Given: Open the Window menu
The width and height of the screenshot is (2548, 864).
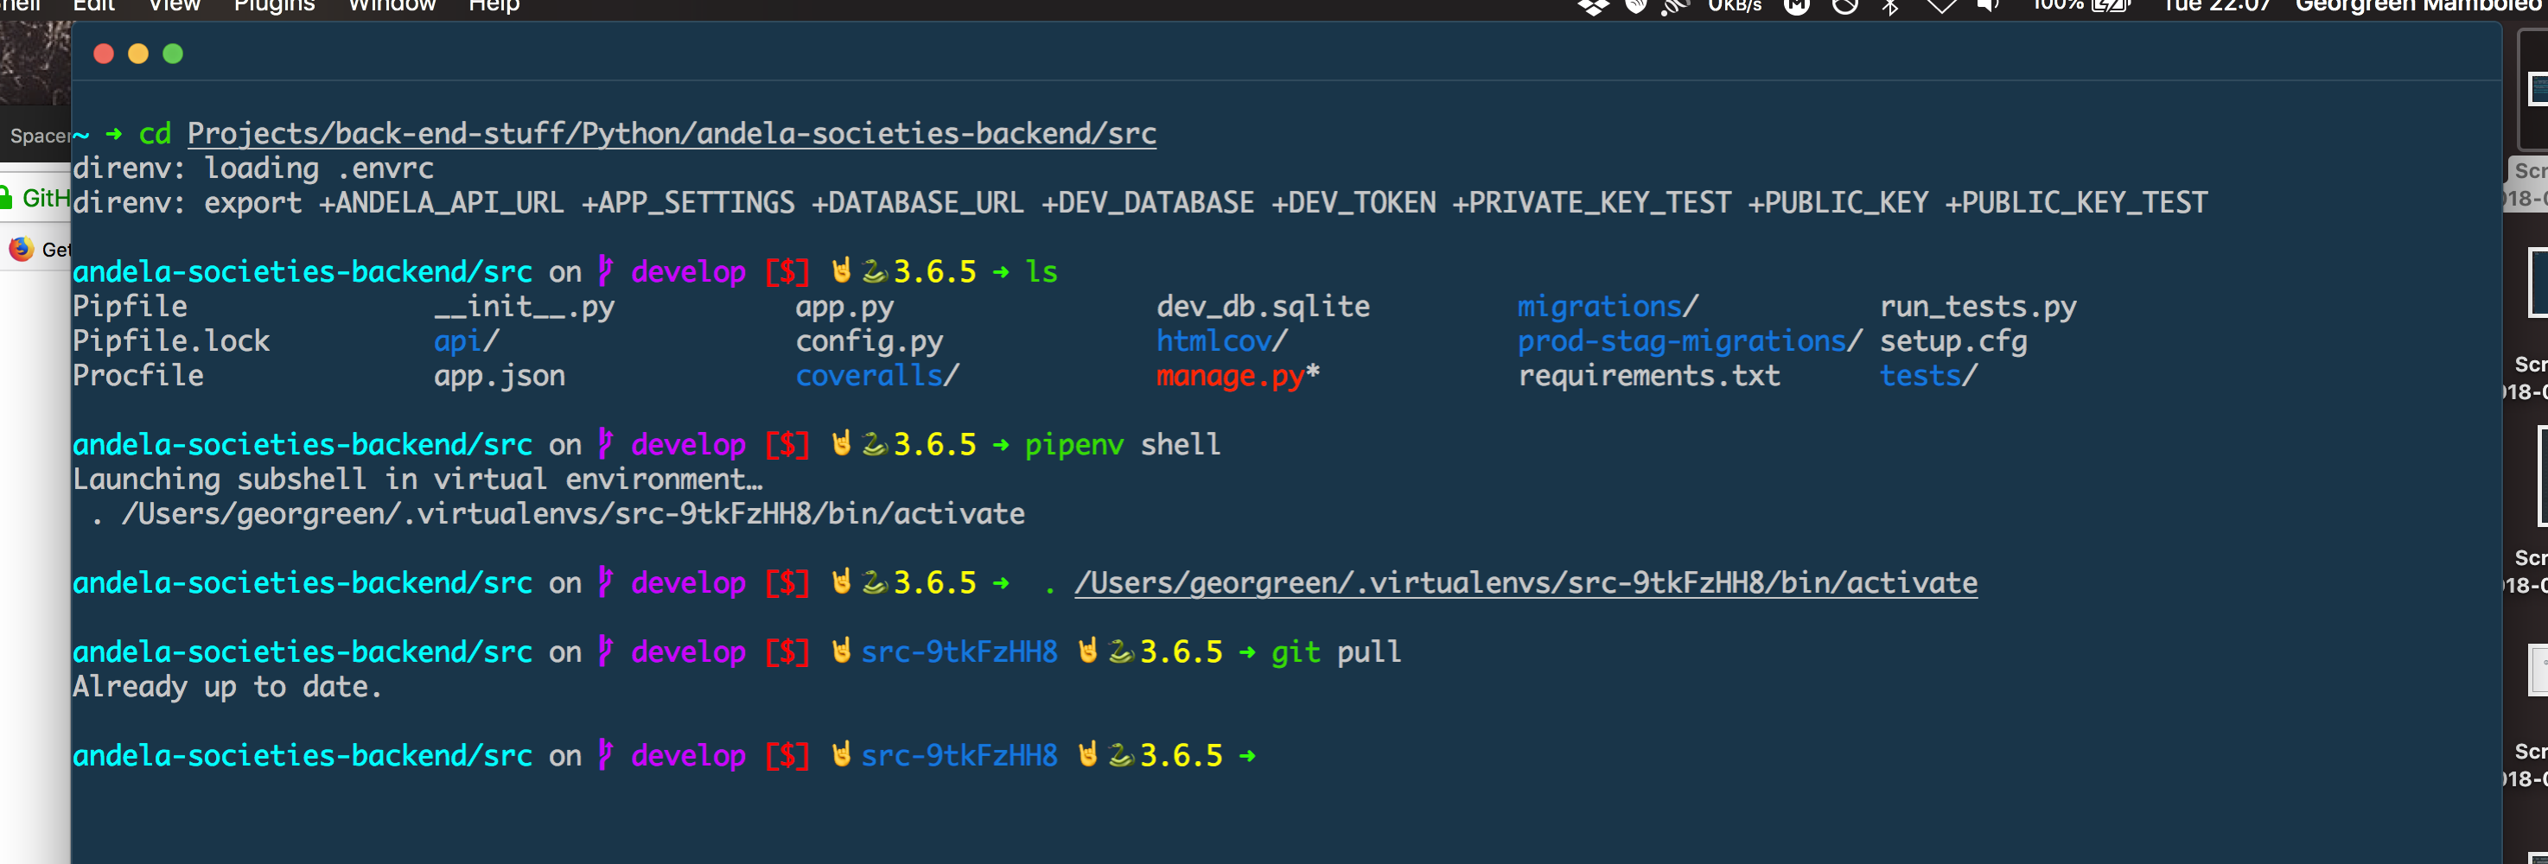Looking at the screenshot, I should (392, 5).
